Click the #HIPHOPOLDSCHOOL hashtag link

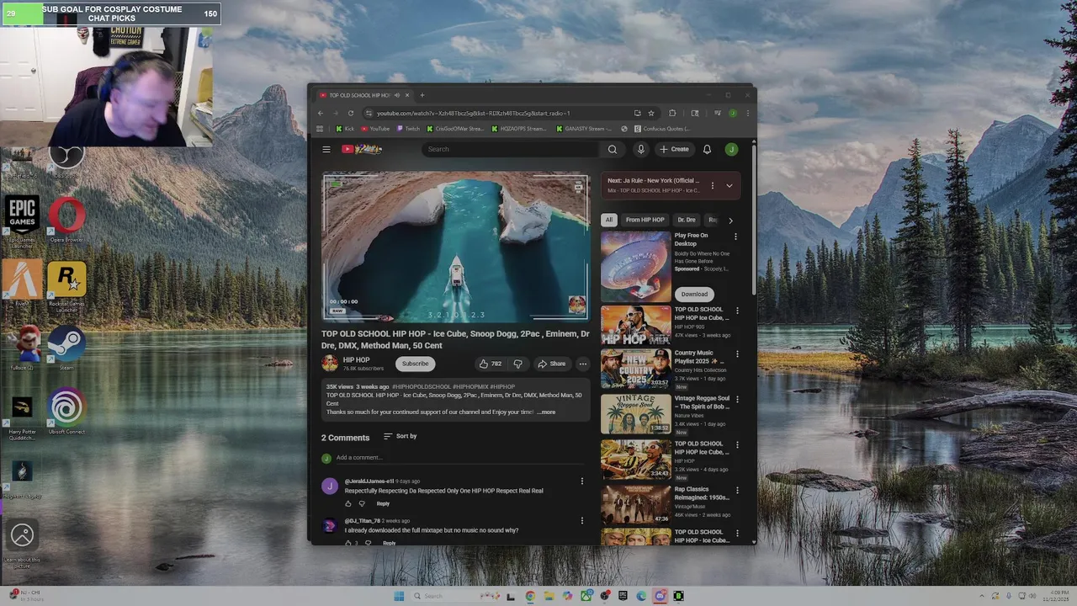[x=422, y=386]
